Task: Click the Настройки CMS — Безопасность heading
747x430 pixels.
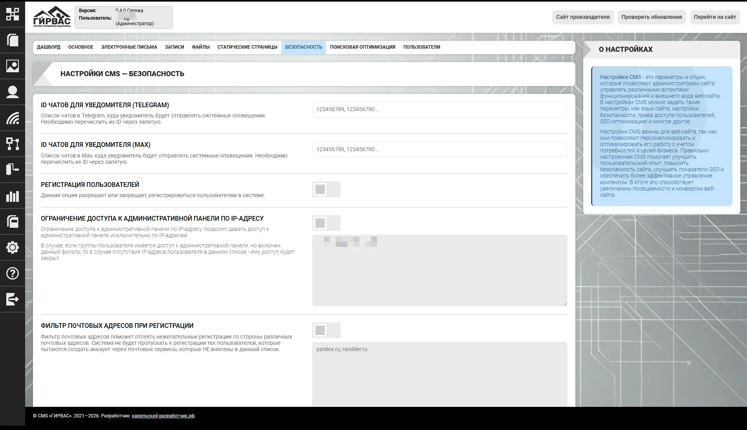Action: (122, 74)
